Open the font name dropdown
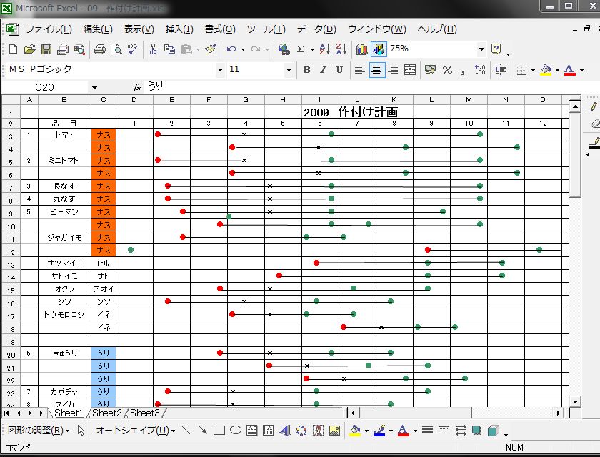600x457 pixels. (x=220, y=69)
